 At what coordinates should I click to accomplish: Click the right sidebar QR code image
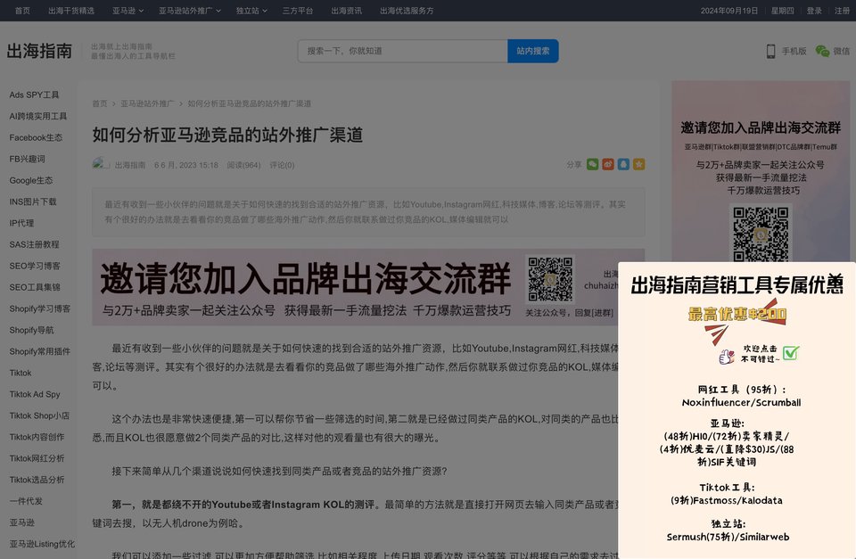tap(761, 234)
